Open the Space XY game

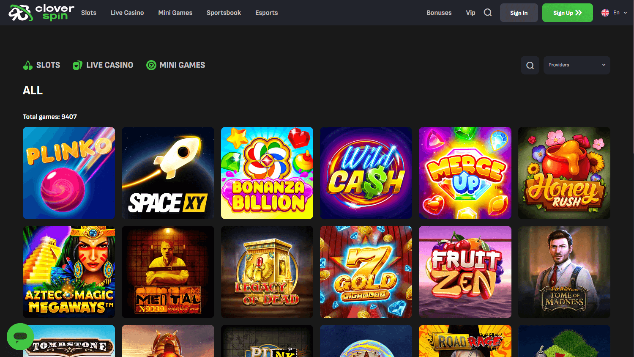168,173
